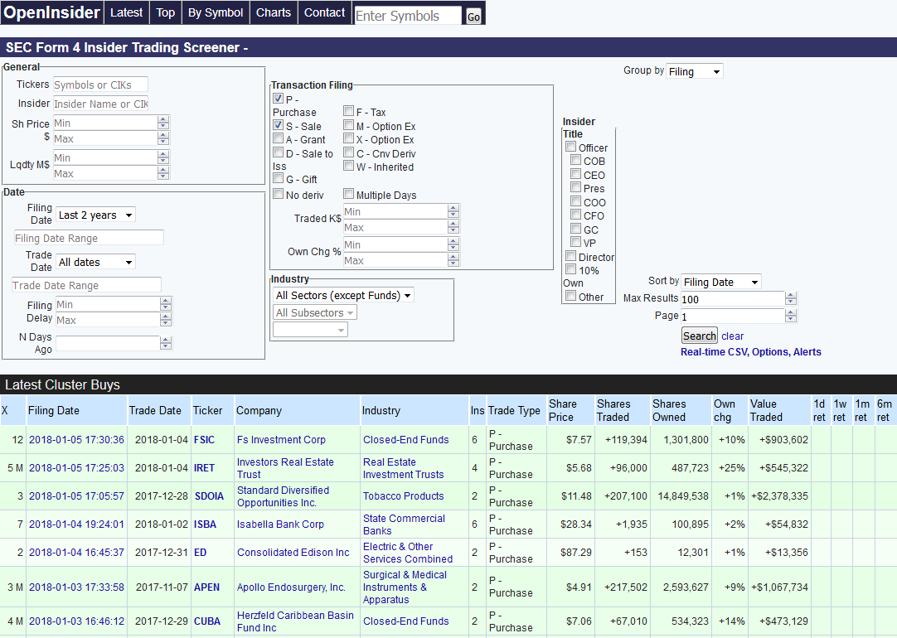Focus the Max Results input field
This screenshot has height=638, width=897.
point(732,299)
